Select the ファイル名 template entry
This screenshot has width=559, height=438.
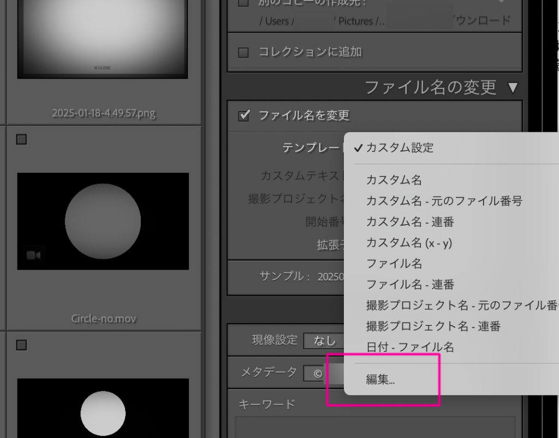394,264
